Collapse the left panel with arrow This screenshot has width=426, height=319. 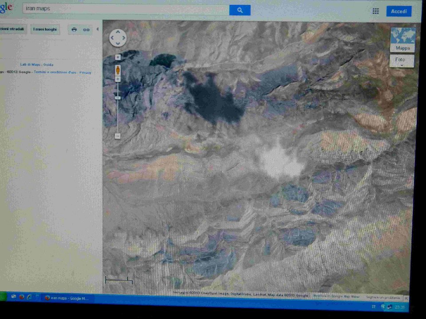pyautogui.click(x=98, y=29)
